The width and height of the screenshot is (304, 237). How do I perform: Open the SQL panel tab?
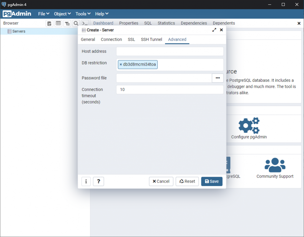pos(148,23)
